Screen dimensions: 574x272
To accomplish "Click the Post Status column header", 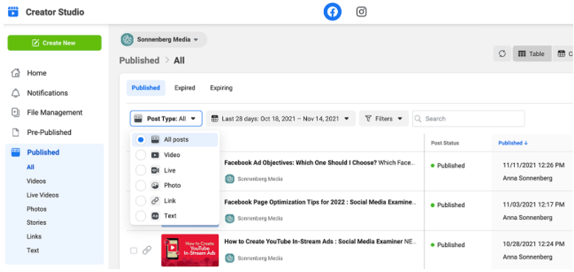I will (445, 143).
